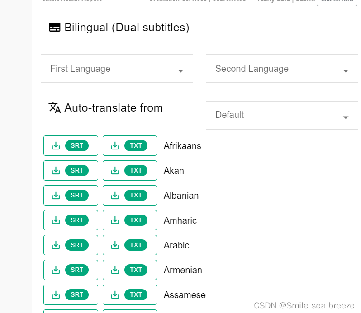
Task: Download Amharic subtitles as TXT
Action: click(x=130, y=220)
